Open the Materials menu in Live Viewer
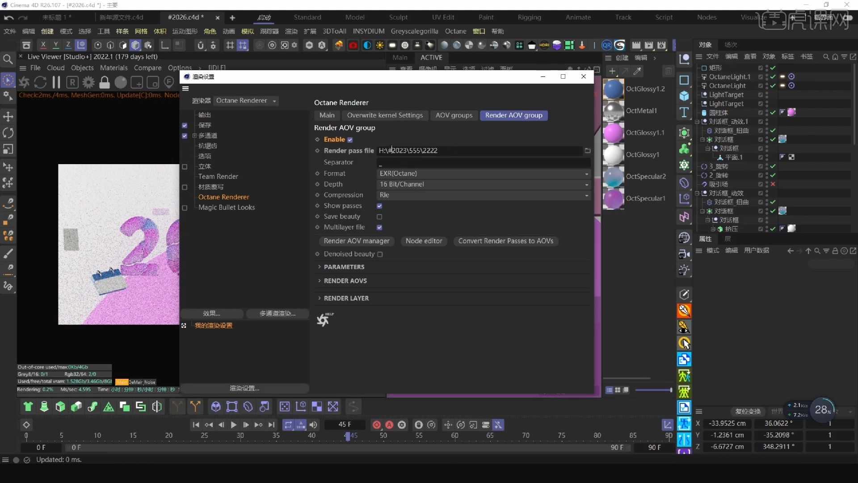858x483 pixels. pyautogui.click(x=114, y=68)
